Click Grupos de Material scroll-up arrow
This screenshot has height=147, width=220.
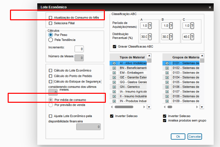[x=202, y=56]
